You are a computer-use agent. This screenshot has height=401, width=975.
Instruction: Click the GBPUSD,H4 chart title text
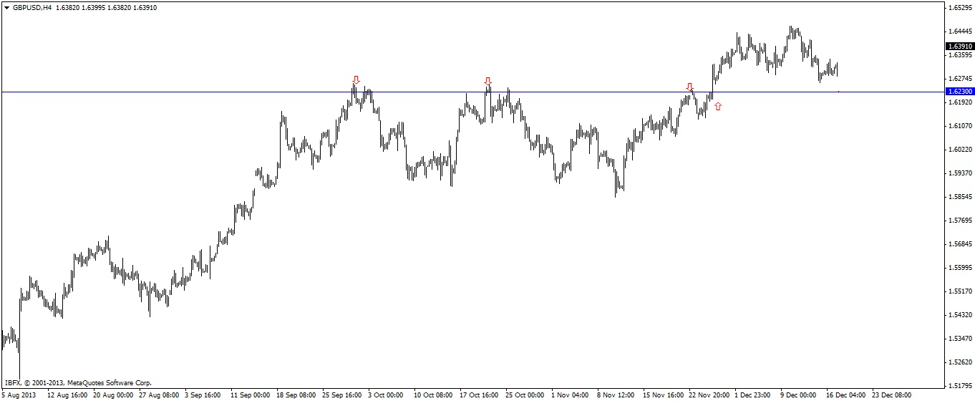point(31,7)
